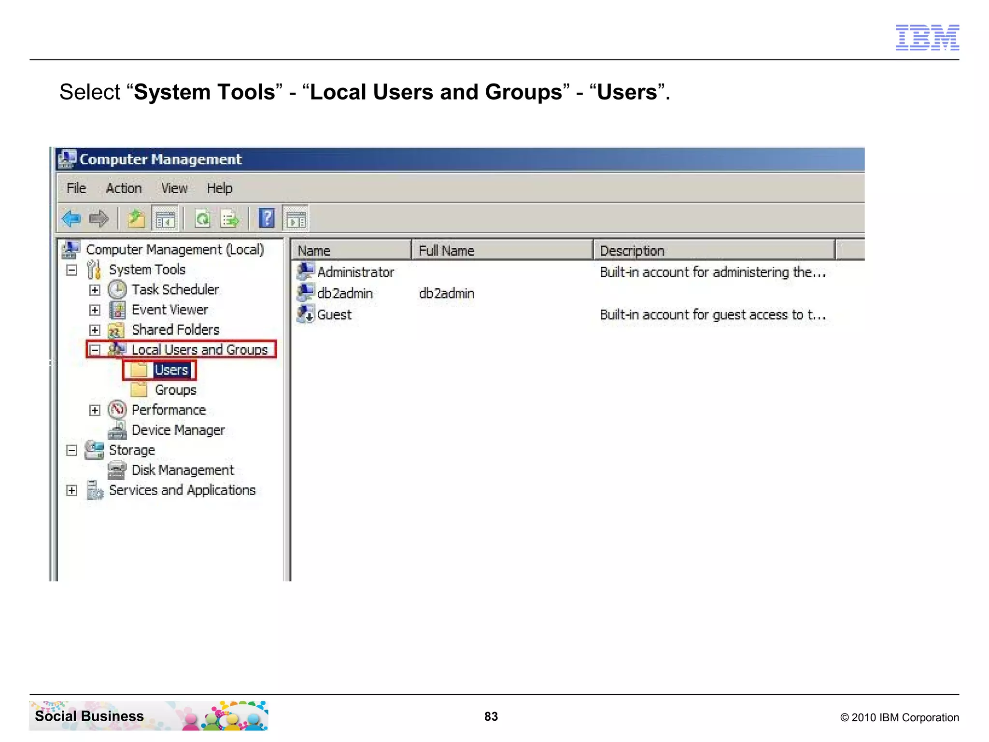Click the Event Viewer icon
989x742 pixels.
click(117, 310)
